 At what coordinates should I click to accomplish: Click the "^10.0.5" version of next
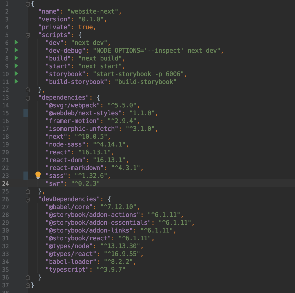[91, 137]
